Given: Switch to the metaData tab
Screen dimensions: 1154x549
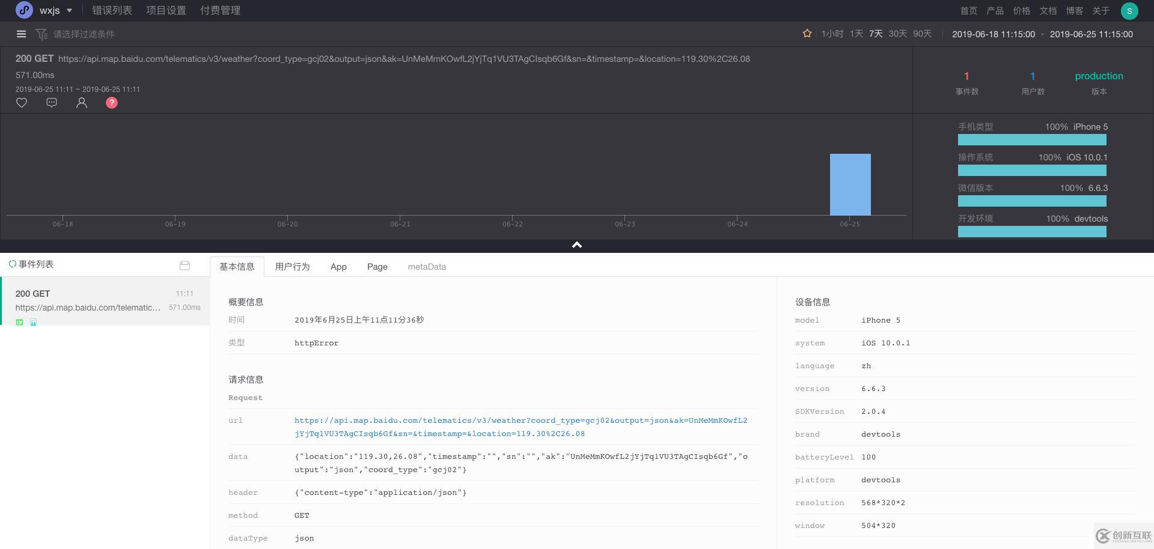Looking at the screenshot, I should pos(427,267).
